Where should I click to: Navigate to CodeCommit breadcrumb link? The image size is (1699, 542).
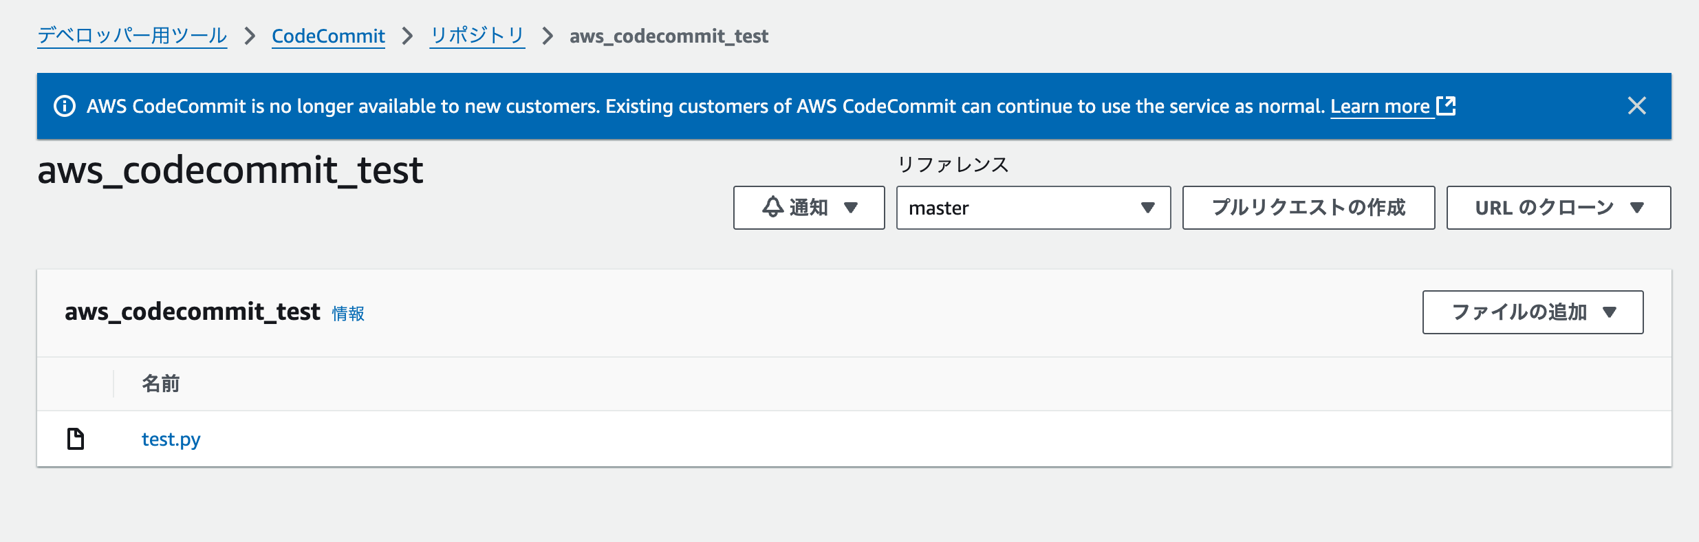point(328,36)
